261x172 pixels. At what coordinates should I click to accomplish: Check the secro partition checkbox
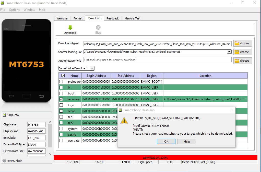click(61, 111)
